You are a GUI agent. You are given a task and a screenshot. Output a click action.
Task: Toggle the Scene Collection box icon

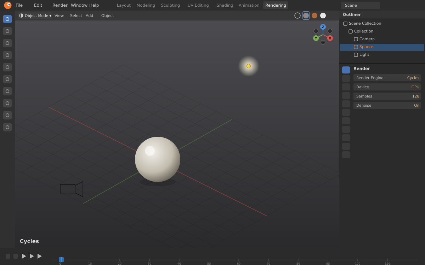pyautogui.click(x=345, y=24)
